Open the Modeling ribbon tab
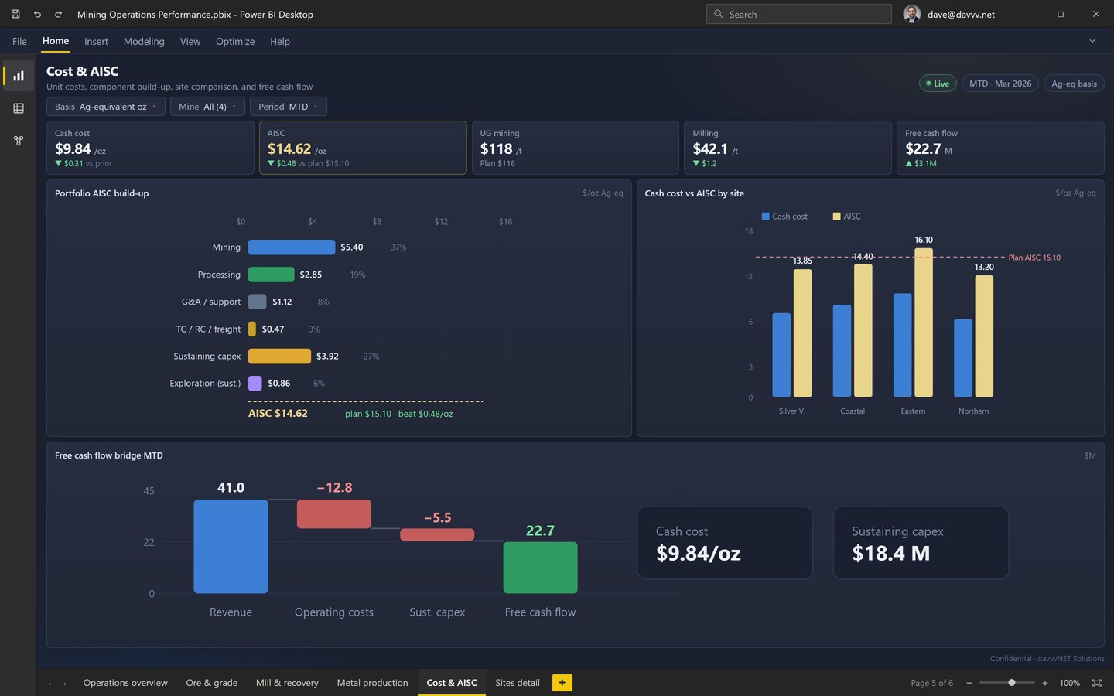Image resolution: width=1114 pixels, height=696 pixels. [144, 42]
